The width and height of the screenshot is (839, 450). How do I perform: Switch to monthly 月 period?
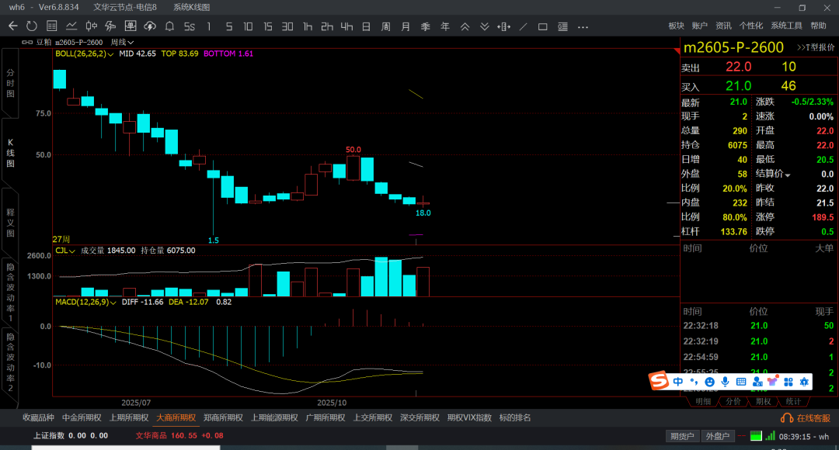click(406, 26)
